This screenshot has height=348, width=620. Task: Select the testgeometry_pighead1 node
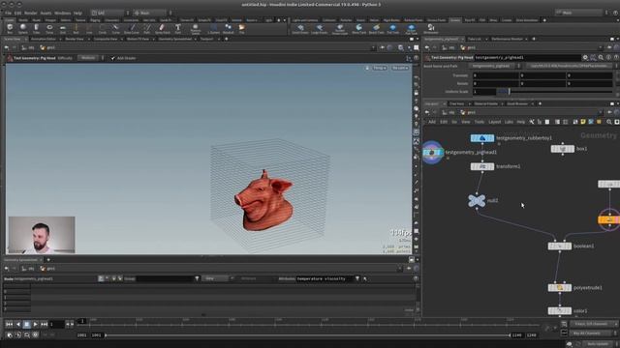tap(432, 153)
